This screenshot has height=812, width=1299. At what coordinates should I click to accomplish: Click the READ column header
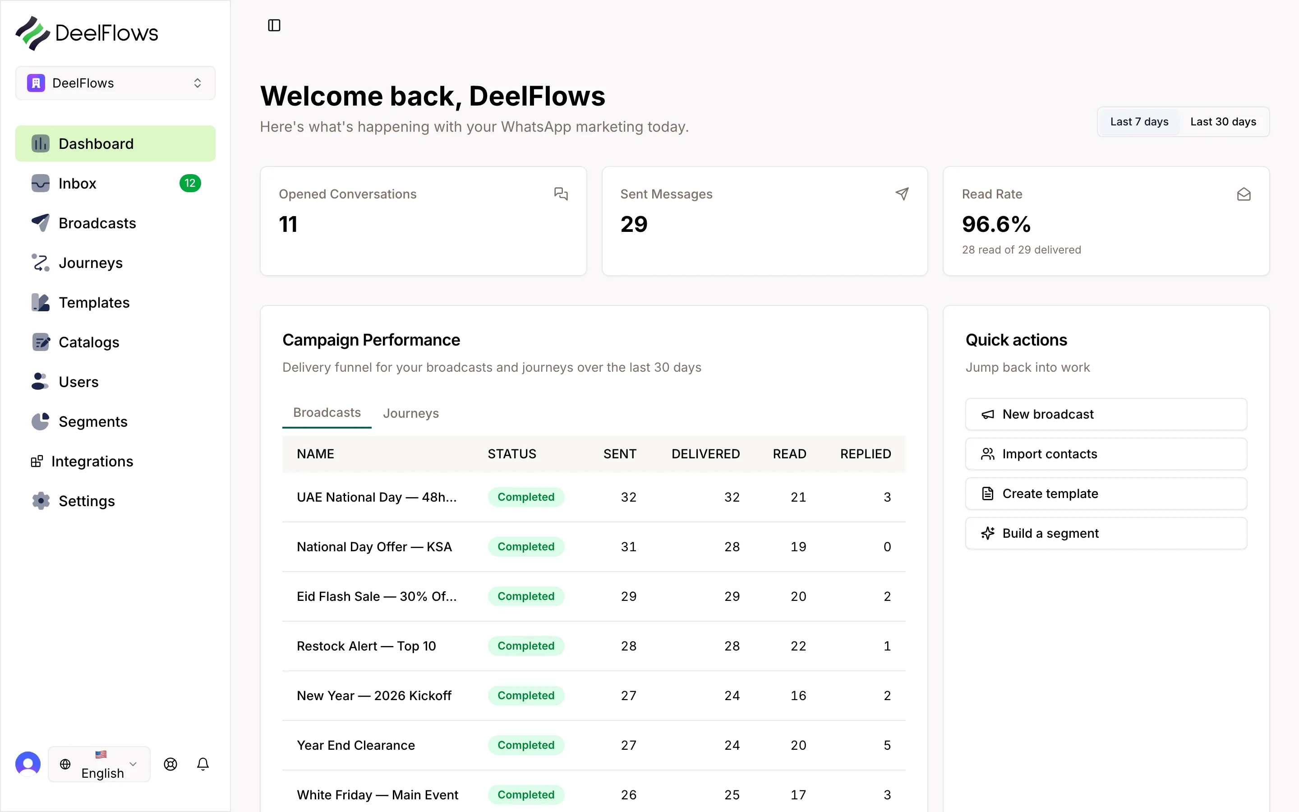(790, 454)
